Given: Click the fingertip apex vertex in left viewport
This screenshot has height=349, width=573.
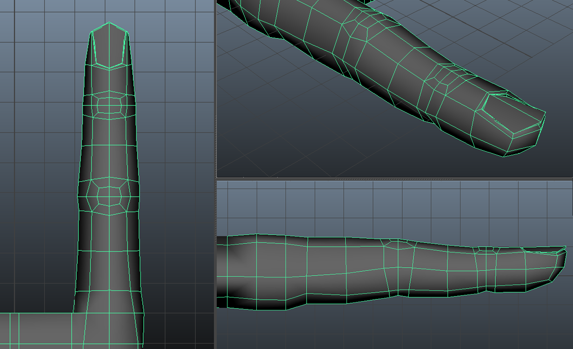Looking at the screenshot, I should coord(109,22).
